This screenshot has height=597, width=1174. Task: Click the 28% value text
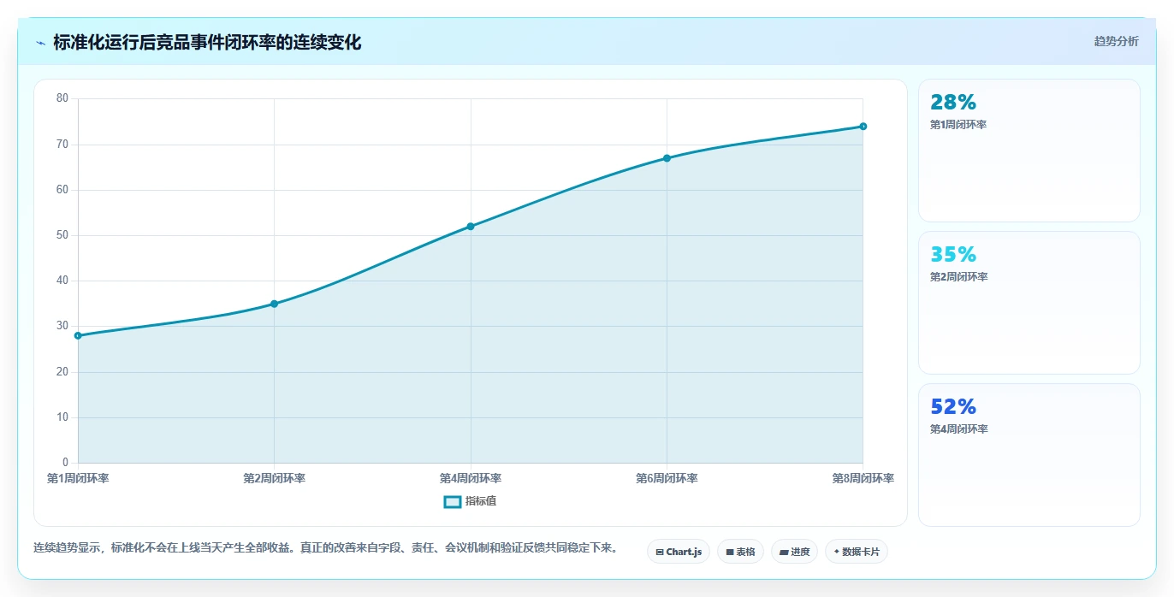pos(953,103)
